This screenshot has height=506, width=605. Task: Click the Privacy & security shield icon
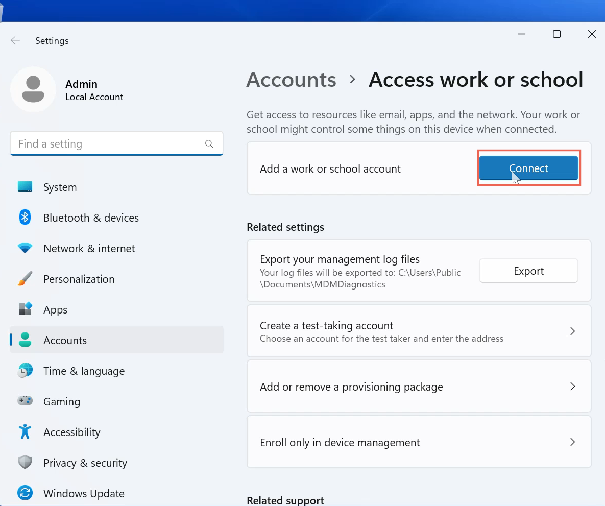tap(25, 463)
